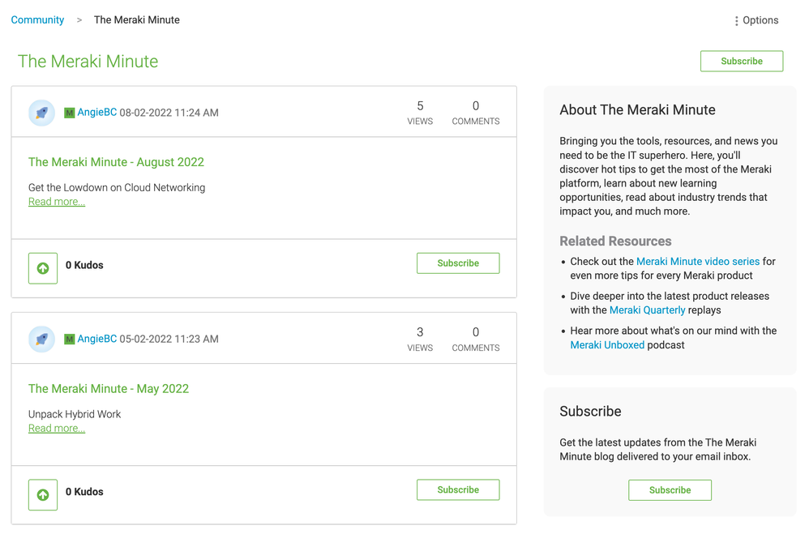Read more about the Unpack Hybrid Work post

pyautogui.click(x=57, y=428)
